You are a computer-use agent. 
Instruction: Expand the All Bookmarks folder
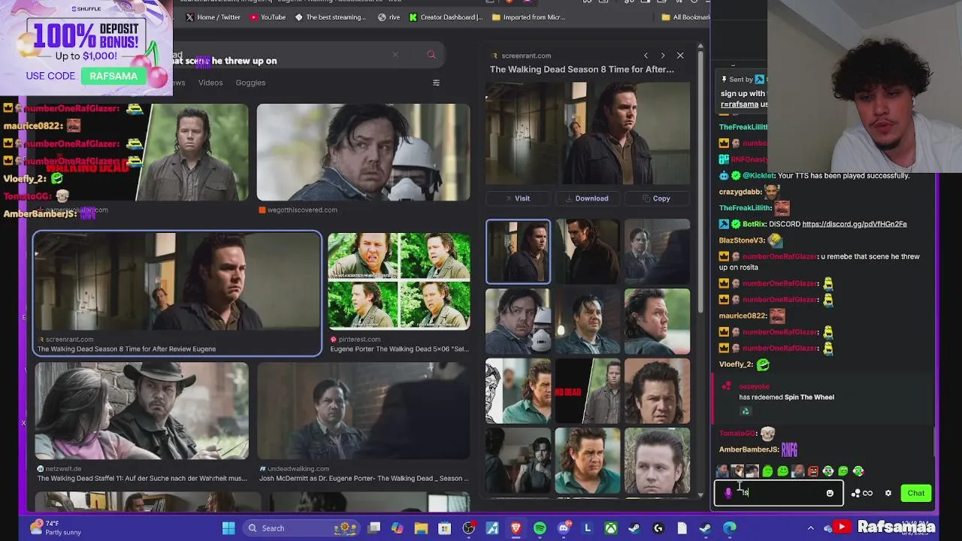click(685, 17)
